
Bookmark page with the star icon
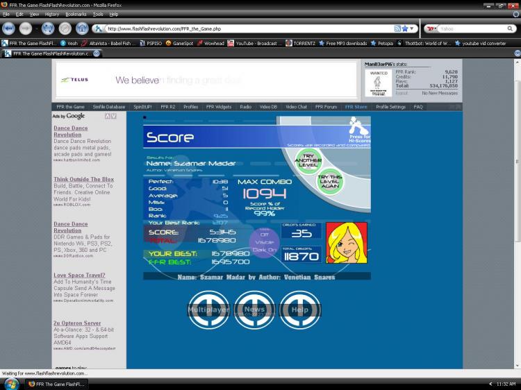click(405, 28)
